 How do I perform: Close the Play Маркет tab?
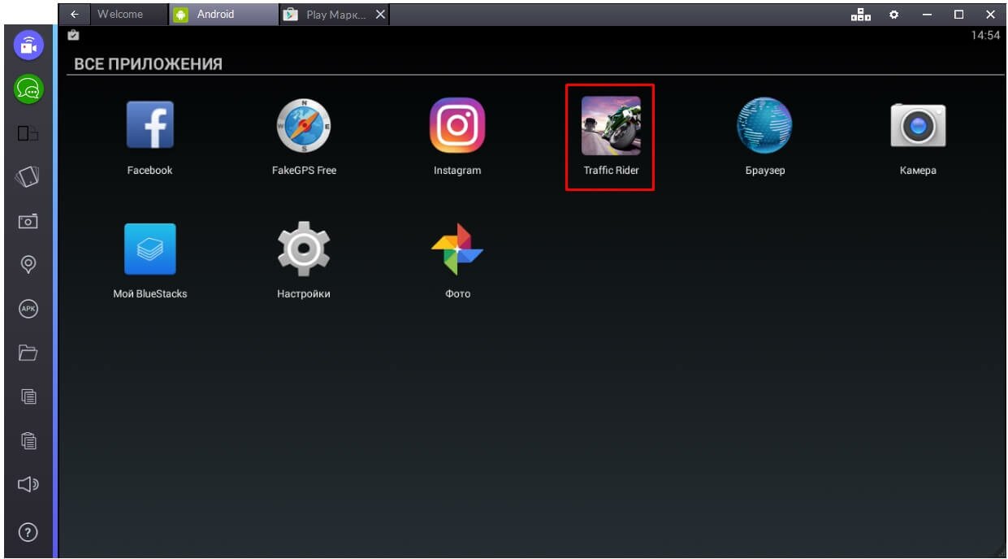[380, 15]
